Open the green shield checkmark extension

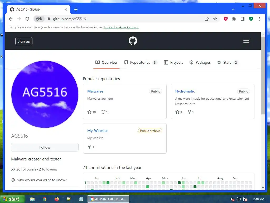251,19
